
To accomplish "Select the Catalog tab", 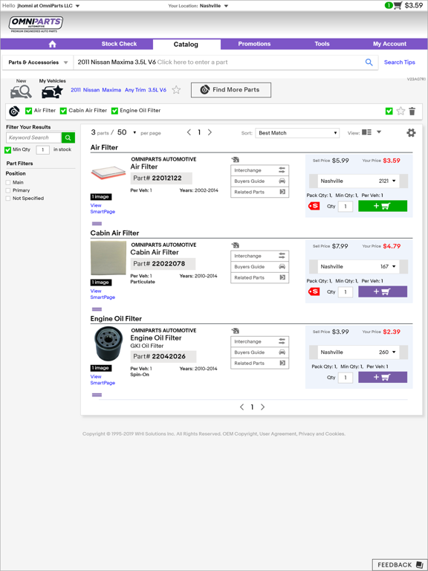I will 186,45.
